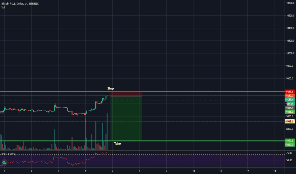This screenshot has width=296, height=174.
Task: Select the 'Bitcoin / U.S. Dollar, 1h, BITFINEX' title
Action: 20,3
